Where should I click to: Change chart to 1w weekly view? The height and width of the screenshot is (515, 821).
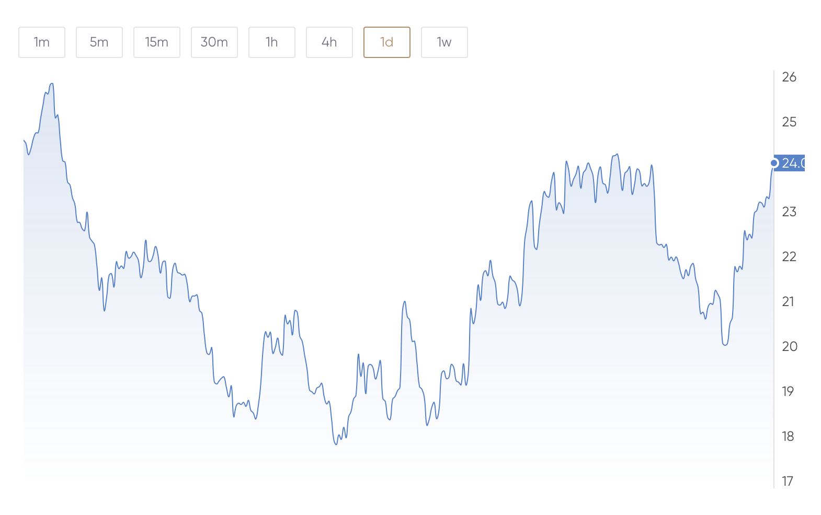pyautogui.click(x=444, y=42)
